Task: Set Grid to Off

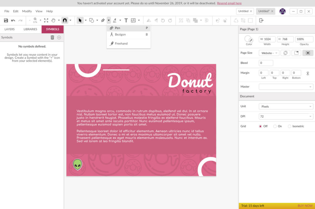Action: pos(260,126)
